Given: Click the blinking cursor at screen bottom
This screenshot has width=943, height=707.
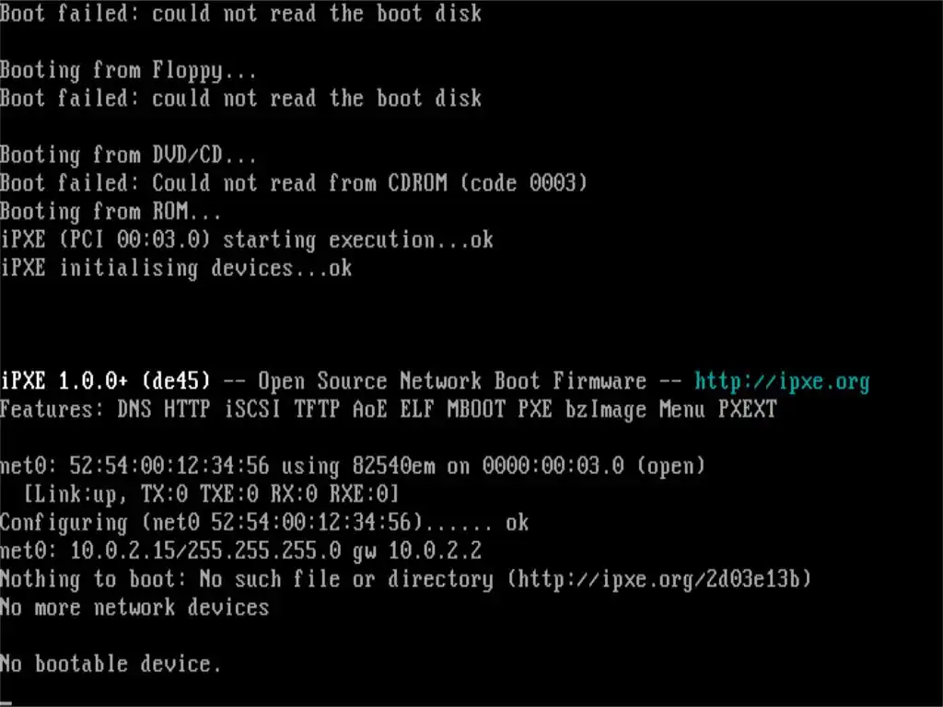Looking at the screenshot, I should click(x=6, y=702).
